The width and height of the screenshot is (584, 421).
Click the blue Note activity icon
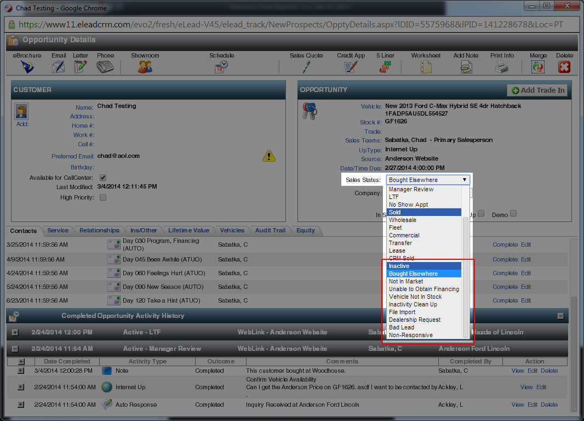(107, 371)
